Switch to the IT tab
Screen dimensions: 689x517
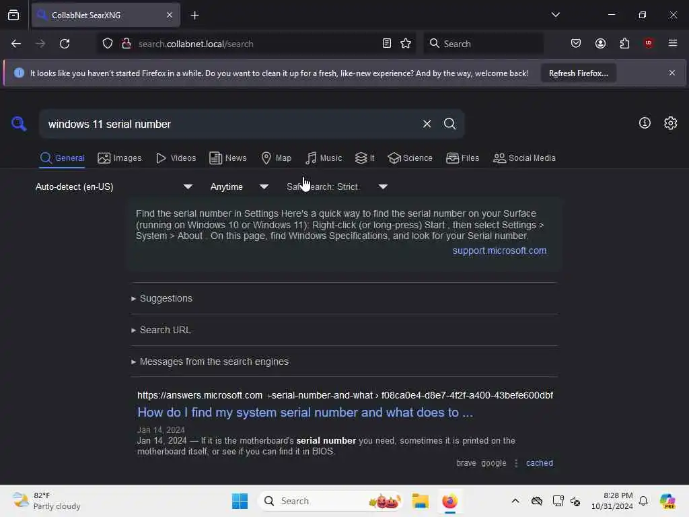(365, 158)
